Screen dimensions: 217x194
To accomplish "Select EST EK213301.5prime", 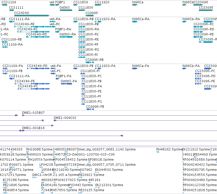I will click(109, 185).
